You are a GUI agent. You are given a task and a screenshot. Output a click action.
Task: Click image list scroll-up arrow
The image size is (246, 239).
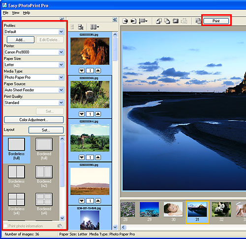[115, 34]
